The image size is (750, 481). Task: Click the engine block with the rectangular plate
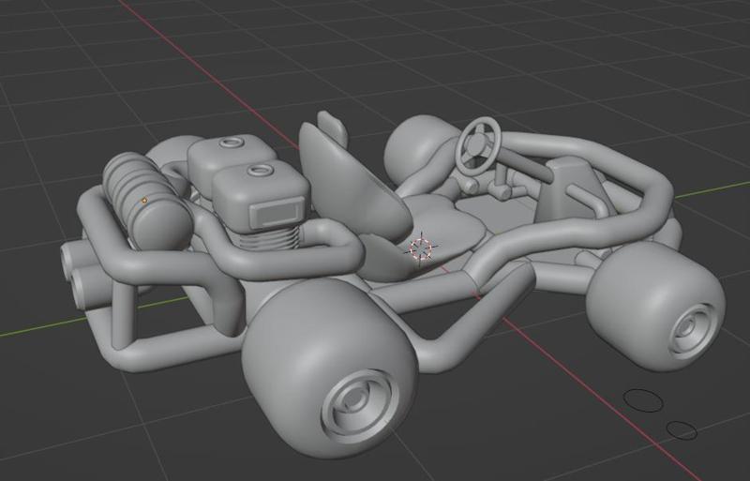262,199
